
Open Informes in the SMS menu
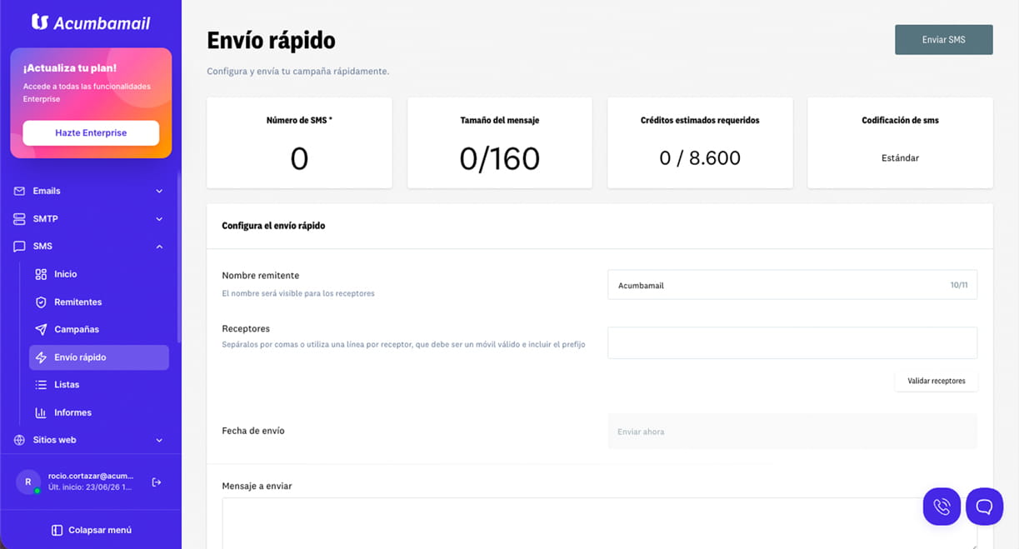pos(98,412)
